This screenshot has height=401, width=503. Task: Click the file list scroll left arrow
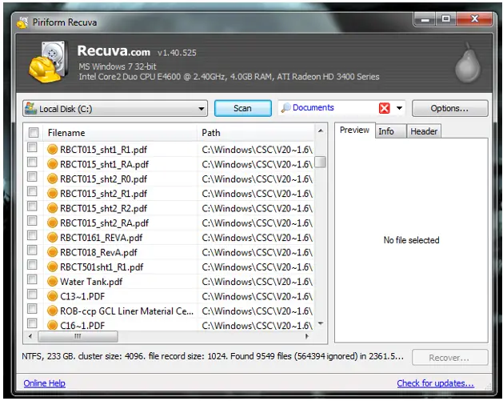click(x=30, y=336)
